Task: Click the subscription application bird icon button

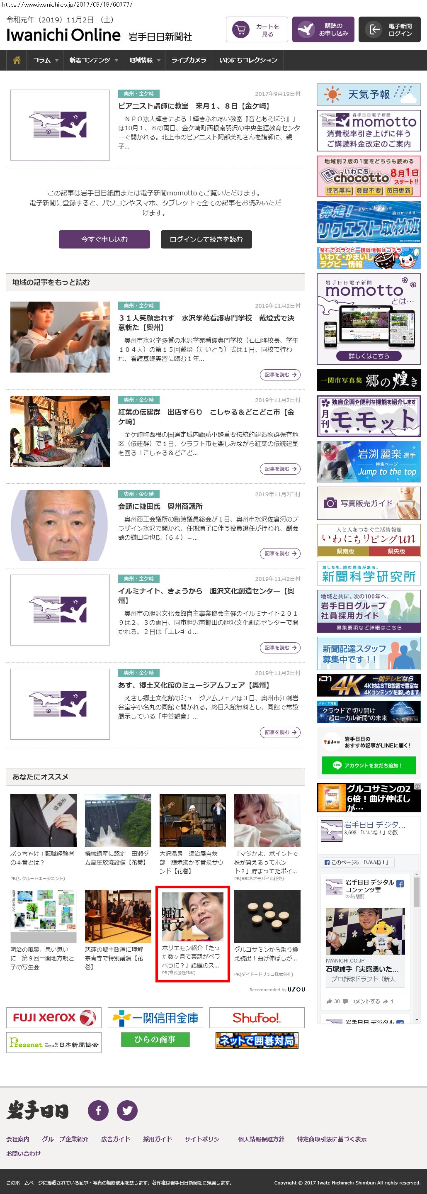Action: pyautogui.click(x=323, y=30)
